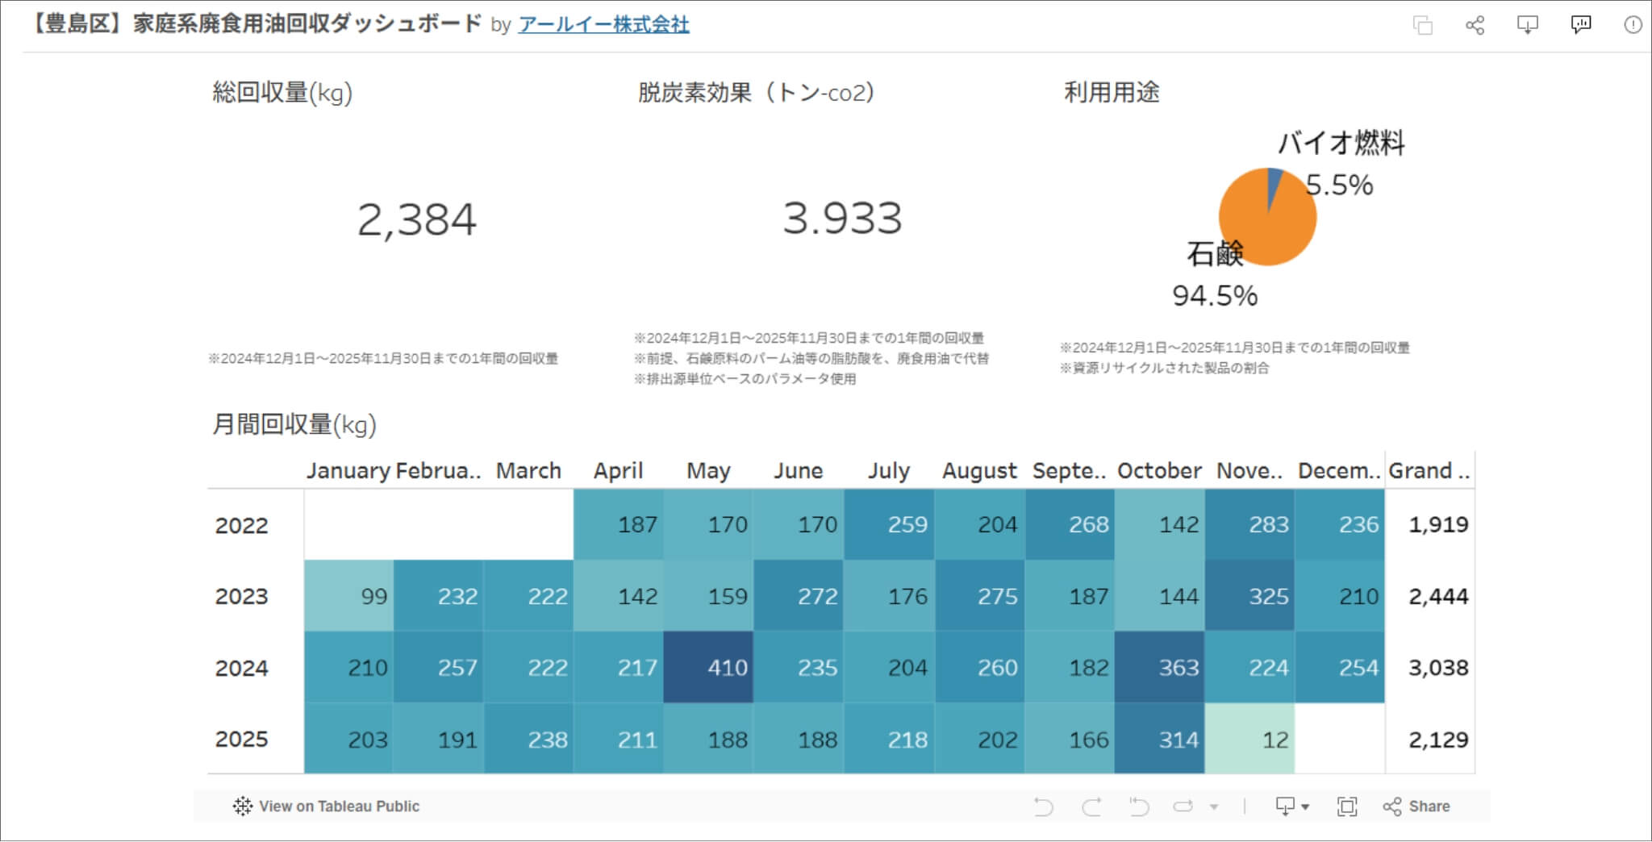Click the View on Tableau Public link
Image resolution: width=1652 pixels, height=842 pixels.
click(341, 806)
